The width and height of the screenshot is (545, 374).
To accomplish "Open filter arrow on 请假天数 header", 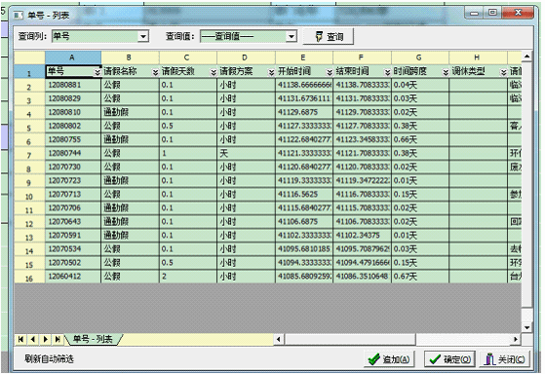I will pos(214,72).
